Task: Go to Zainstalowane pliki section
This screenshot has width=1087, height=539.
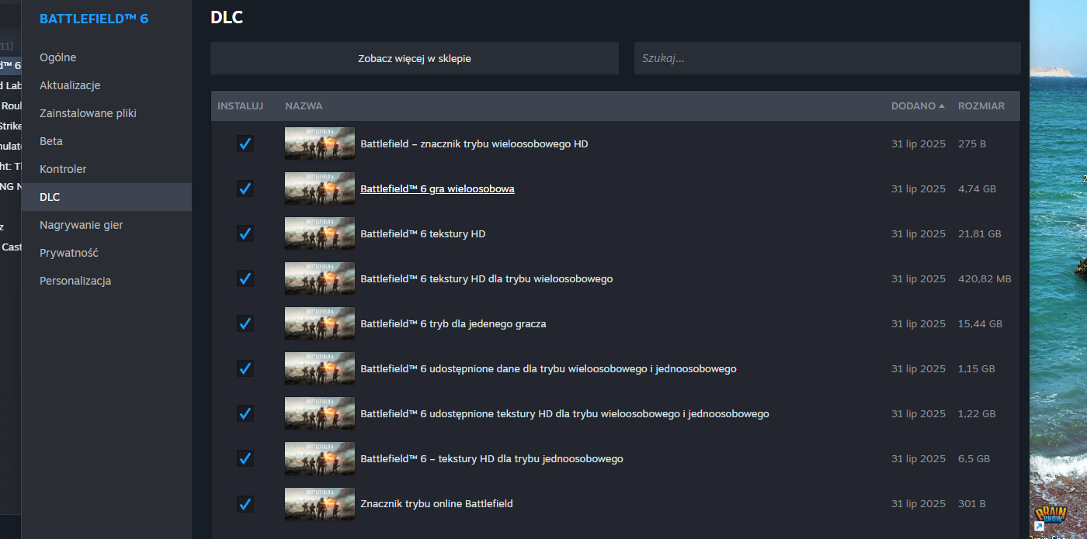Action: pyautogui.click(x=106, y=113)
